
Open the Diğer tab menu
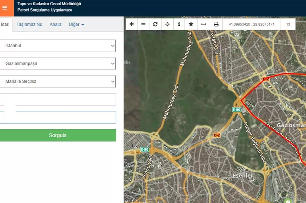click(x=76, y=25)
